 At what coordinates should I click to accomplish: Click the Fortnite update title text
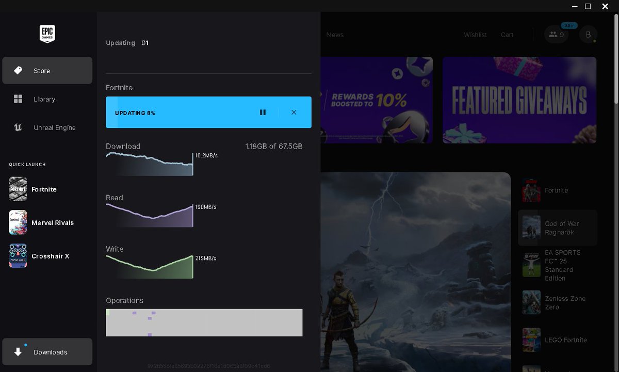(119, 88)
